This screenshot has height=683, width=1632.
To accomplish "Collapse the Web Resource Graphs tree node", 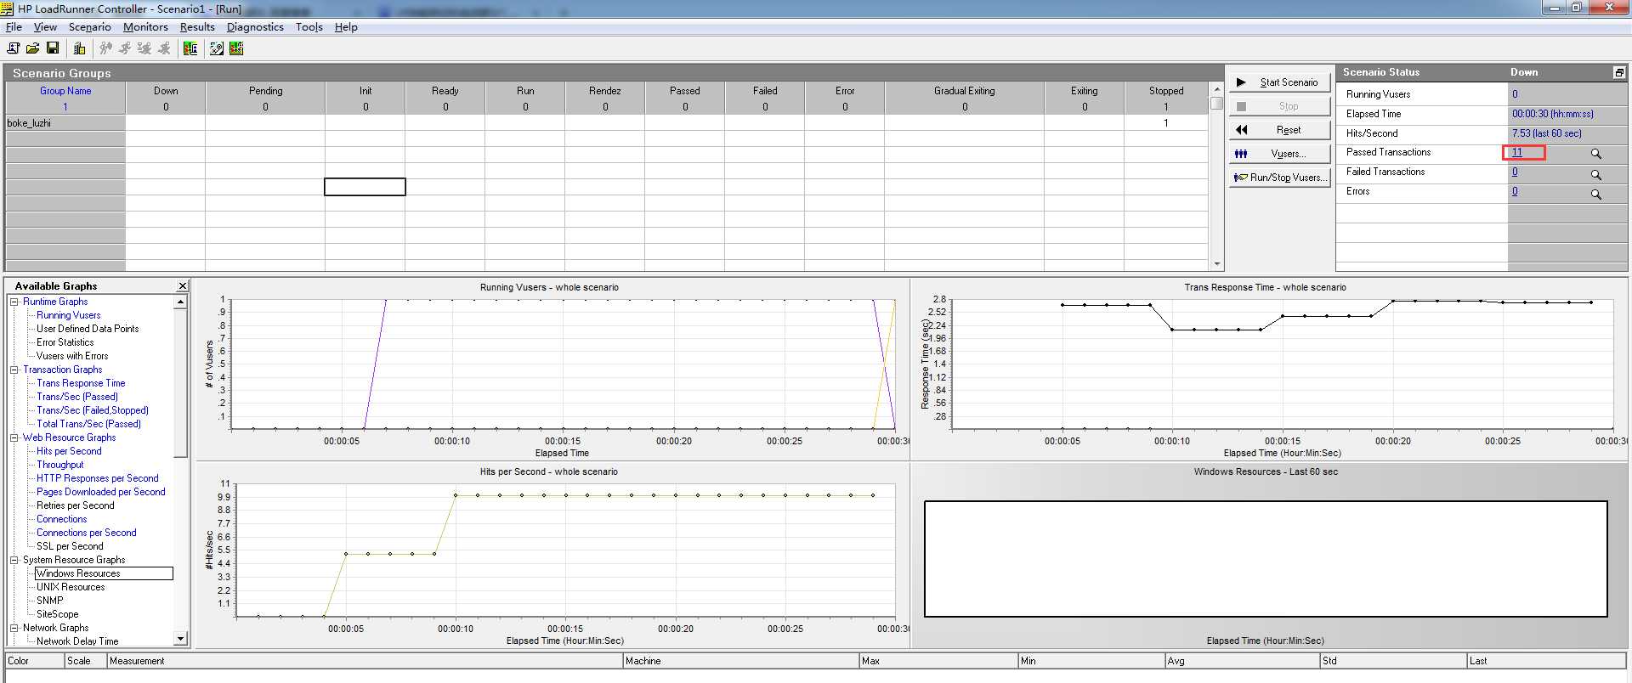I will click(x=14, y=437).
